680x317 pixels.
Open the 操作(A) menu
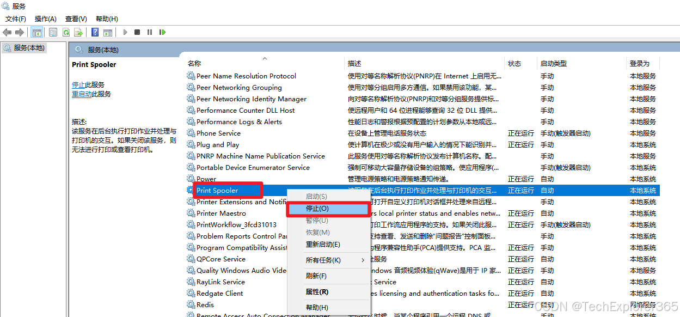point(46,19)
